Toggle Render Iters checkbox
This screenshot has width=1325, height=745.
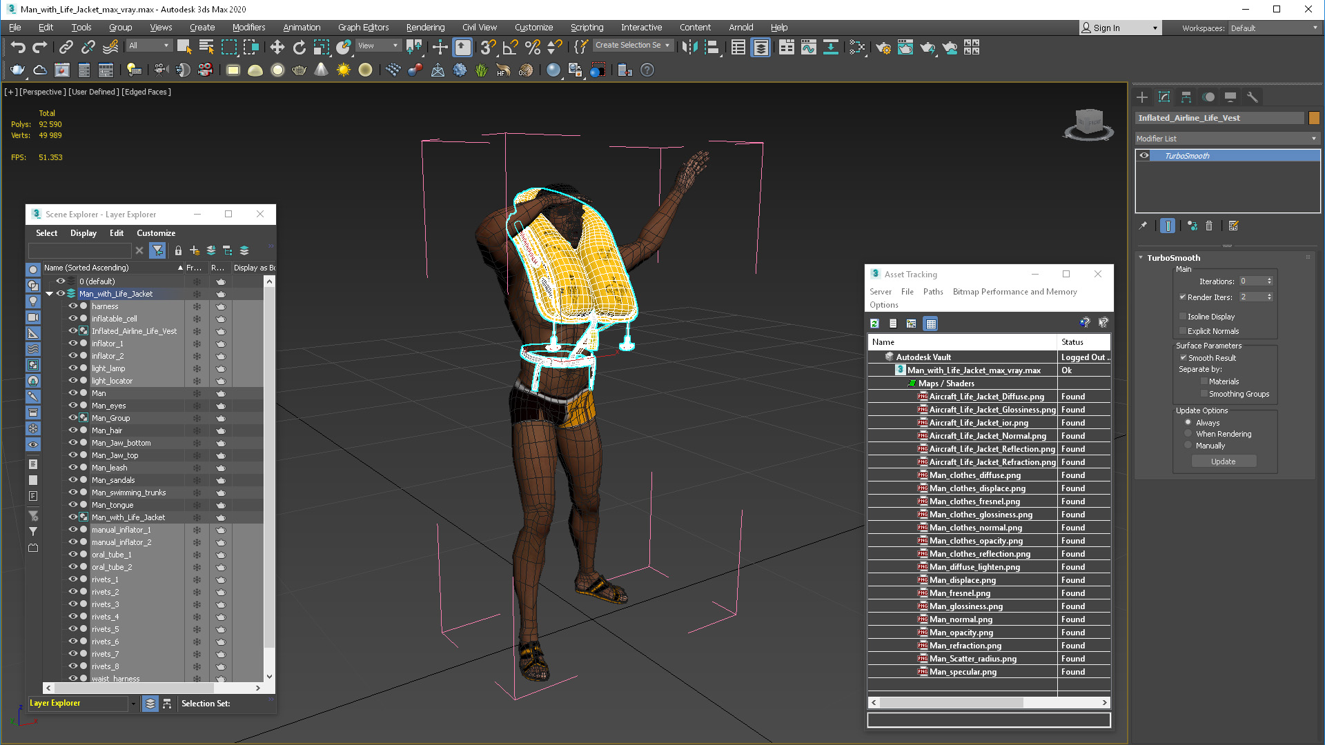(x=1183, y=297)
